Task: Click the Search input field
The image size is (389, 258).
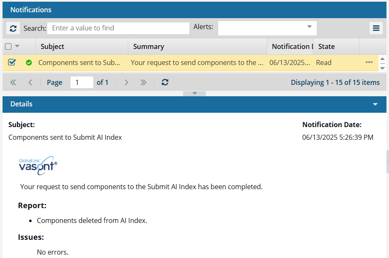Action: click(x=118, y=28)
